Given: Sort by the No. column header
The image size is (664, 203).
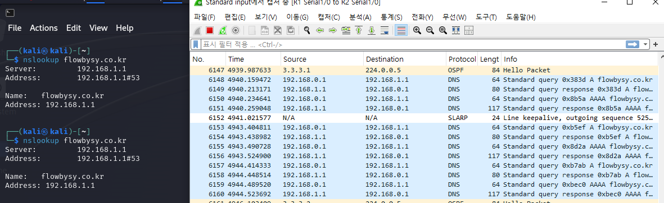Looking at the screenshot, I should click(208, 59).
